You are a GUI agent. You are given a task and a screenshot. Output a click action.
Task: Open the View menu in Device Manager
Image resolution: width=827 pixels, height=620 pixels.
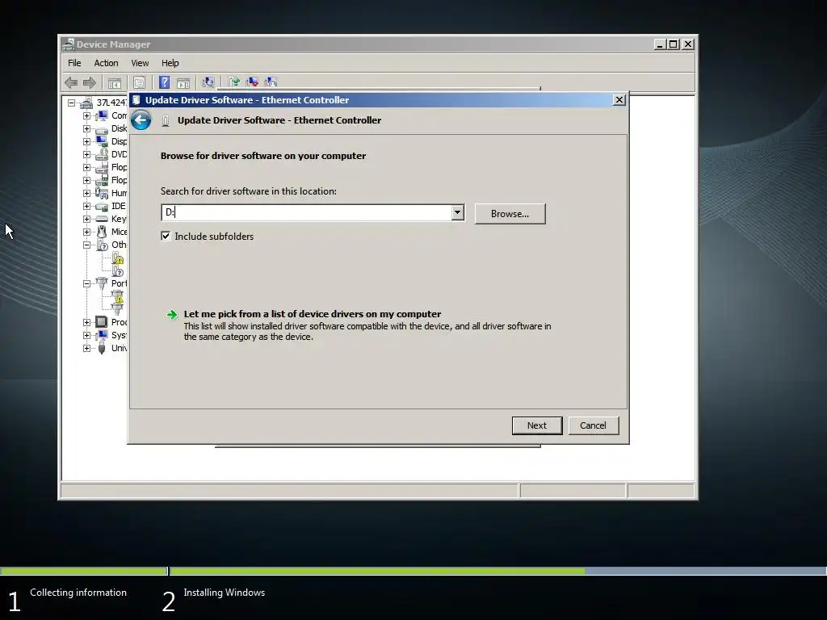[140, 63]
